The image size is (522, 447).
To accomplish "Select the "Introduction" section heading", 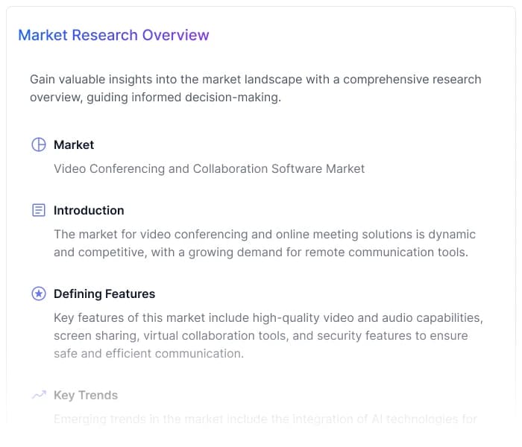I will [x=89, y=210].
